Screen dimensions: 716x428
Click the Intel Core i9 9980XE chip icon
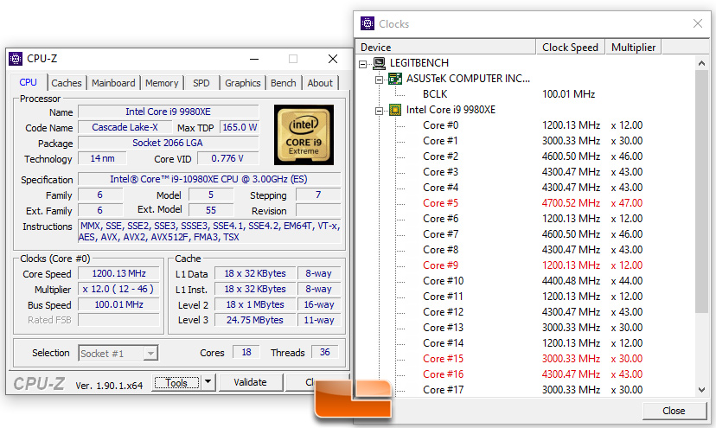pos(395,110)
